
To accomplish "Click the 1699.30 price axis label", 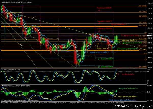I will 150,53.
